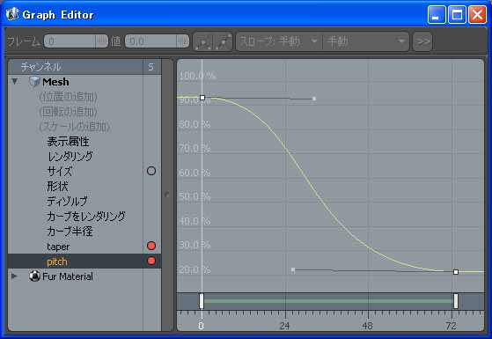Click the Mesh label

point(55,82)
